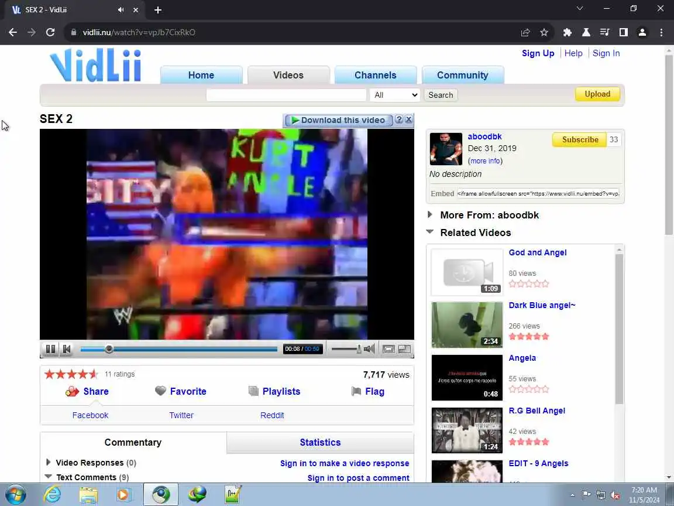Switch to the Statistics tab
Viewport: 674px width, 506px height.
pyautogui.click(x=320, y=442)
